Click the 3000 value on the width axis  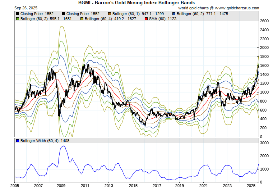point(264,143)
